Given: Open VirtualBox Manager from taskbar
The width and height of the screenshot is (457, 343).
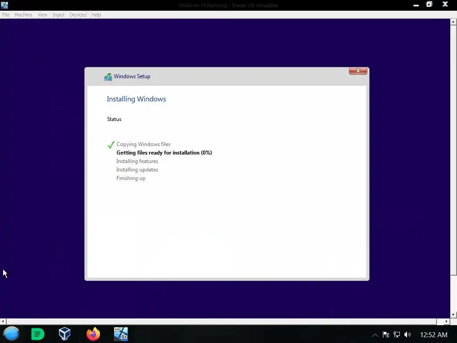Looking at the screenshot, I should (x=65, y=334).
